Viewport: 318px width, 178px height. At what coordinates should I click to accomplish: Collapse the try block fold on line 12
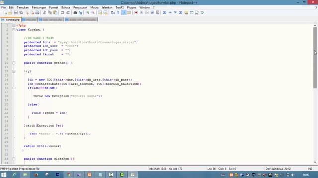pos(14,71)
